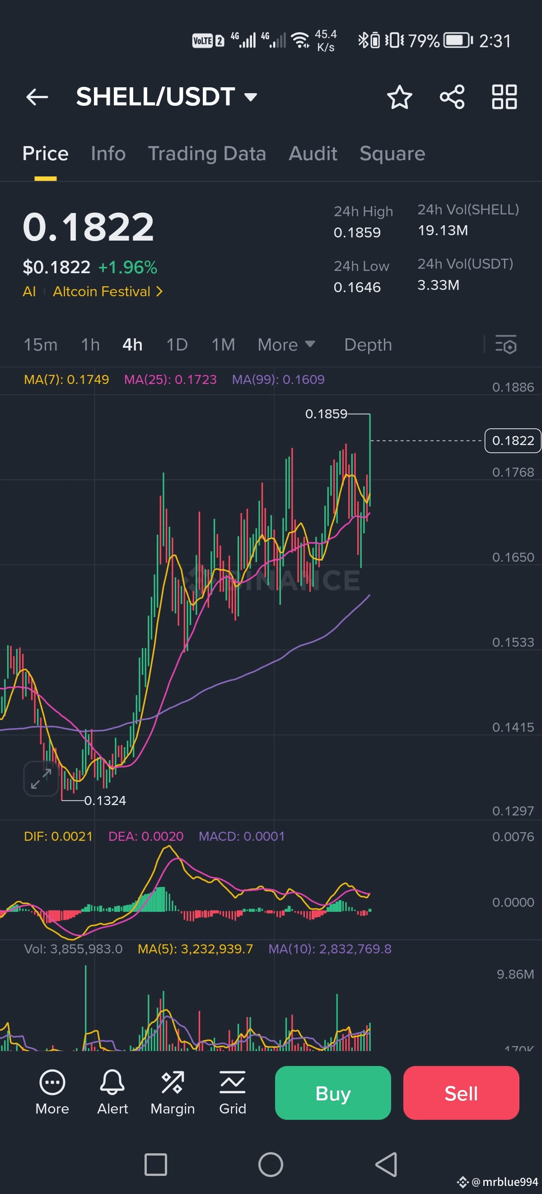Viewport: 542px width, 1194px height.
Task: Tap the +1.96% change percentage
Action: (x=128, y=267)
